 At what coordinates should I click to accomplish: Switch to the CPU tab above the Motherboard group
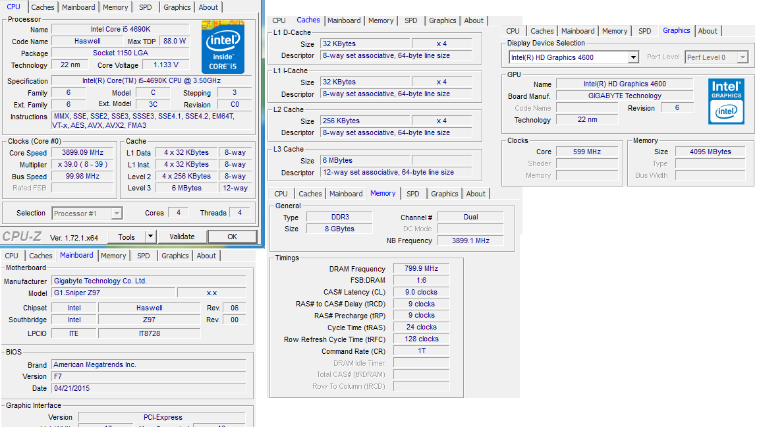tap(11, 256)
